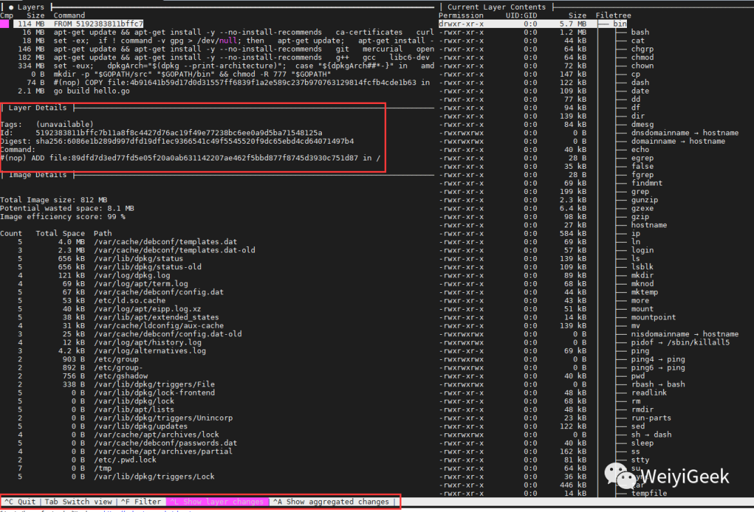Select egrep in the filetree
The height and width of the screenshot is (512, 754).
pos(642,158)
